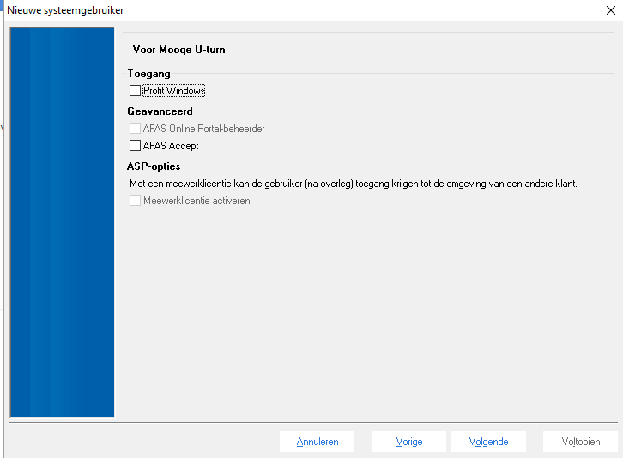
Task: Toggle the AFAS Online Portal-beheerder checkbox box
Action: [x=135, y=129]
